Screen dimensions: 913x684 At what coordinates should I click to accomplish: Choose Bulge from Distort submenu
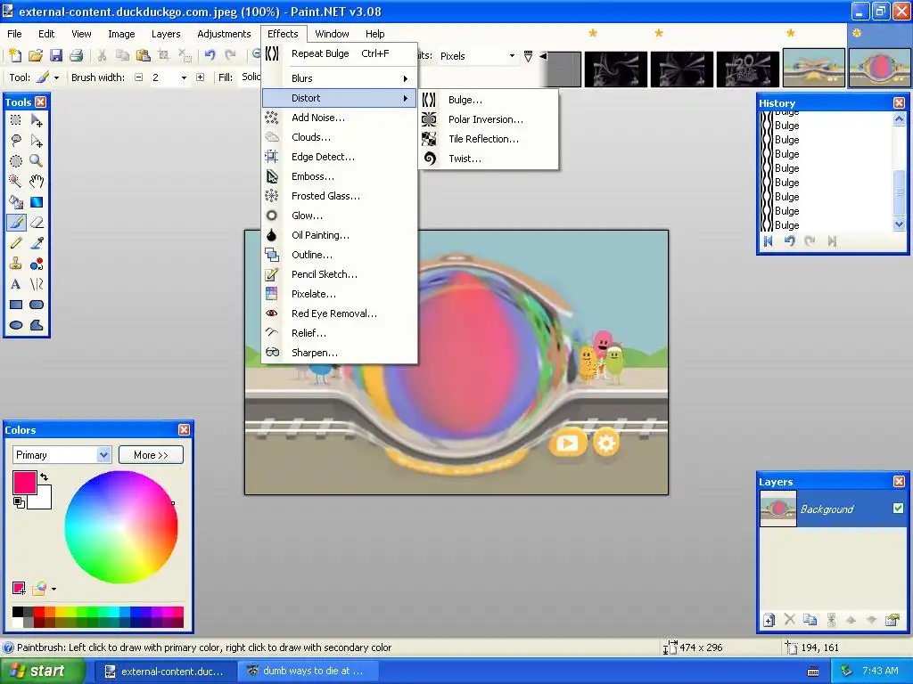(489, 100)
